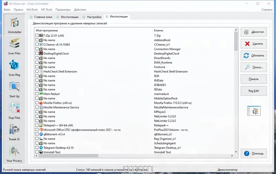Open the Действие menu

click(x=80, y=10)
